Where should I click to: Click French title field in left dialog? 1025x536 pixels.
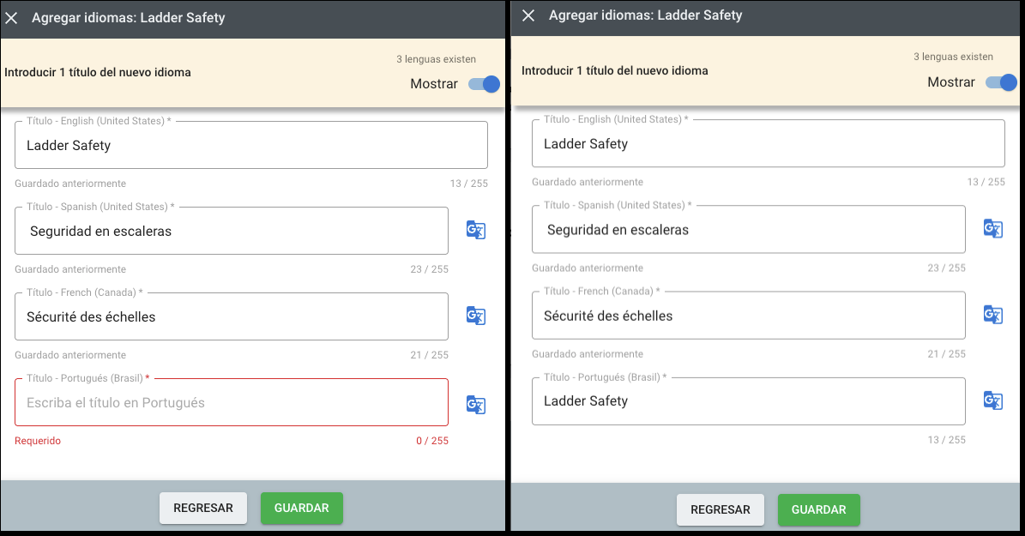click(x=232, y=317)
